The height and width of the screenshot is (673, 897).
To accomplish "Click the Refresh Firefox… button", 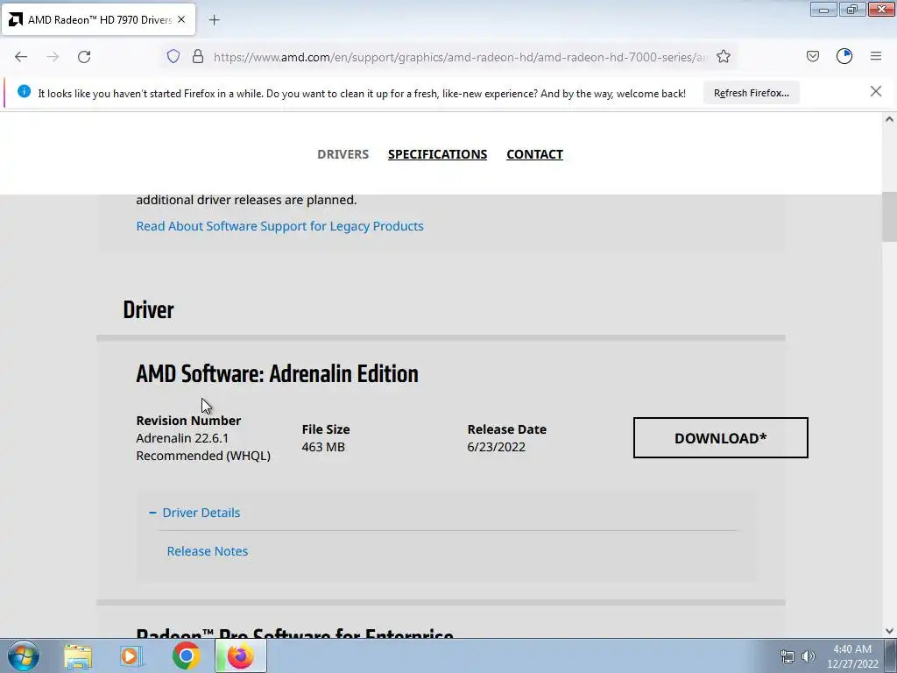I will [751, 93].
